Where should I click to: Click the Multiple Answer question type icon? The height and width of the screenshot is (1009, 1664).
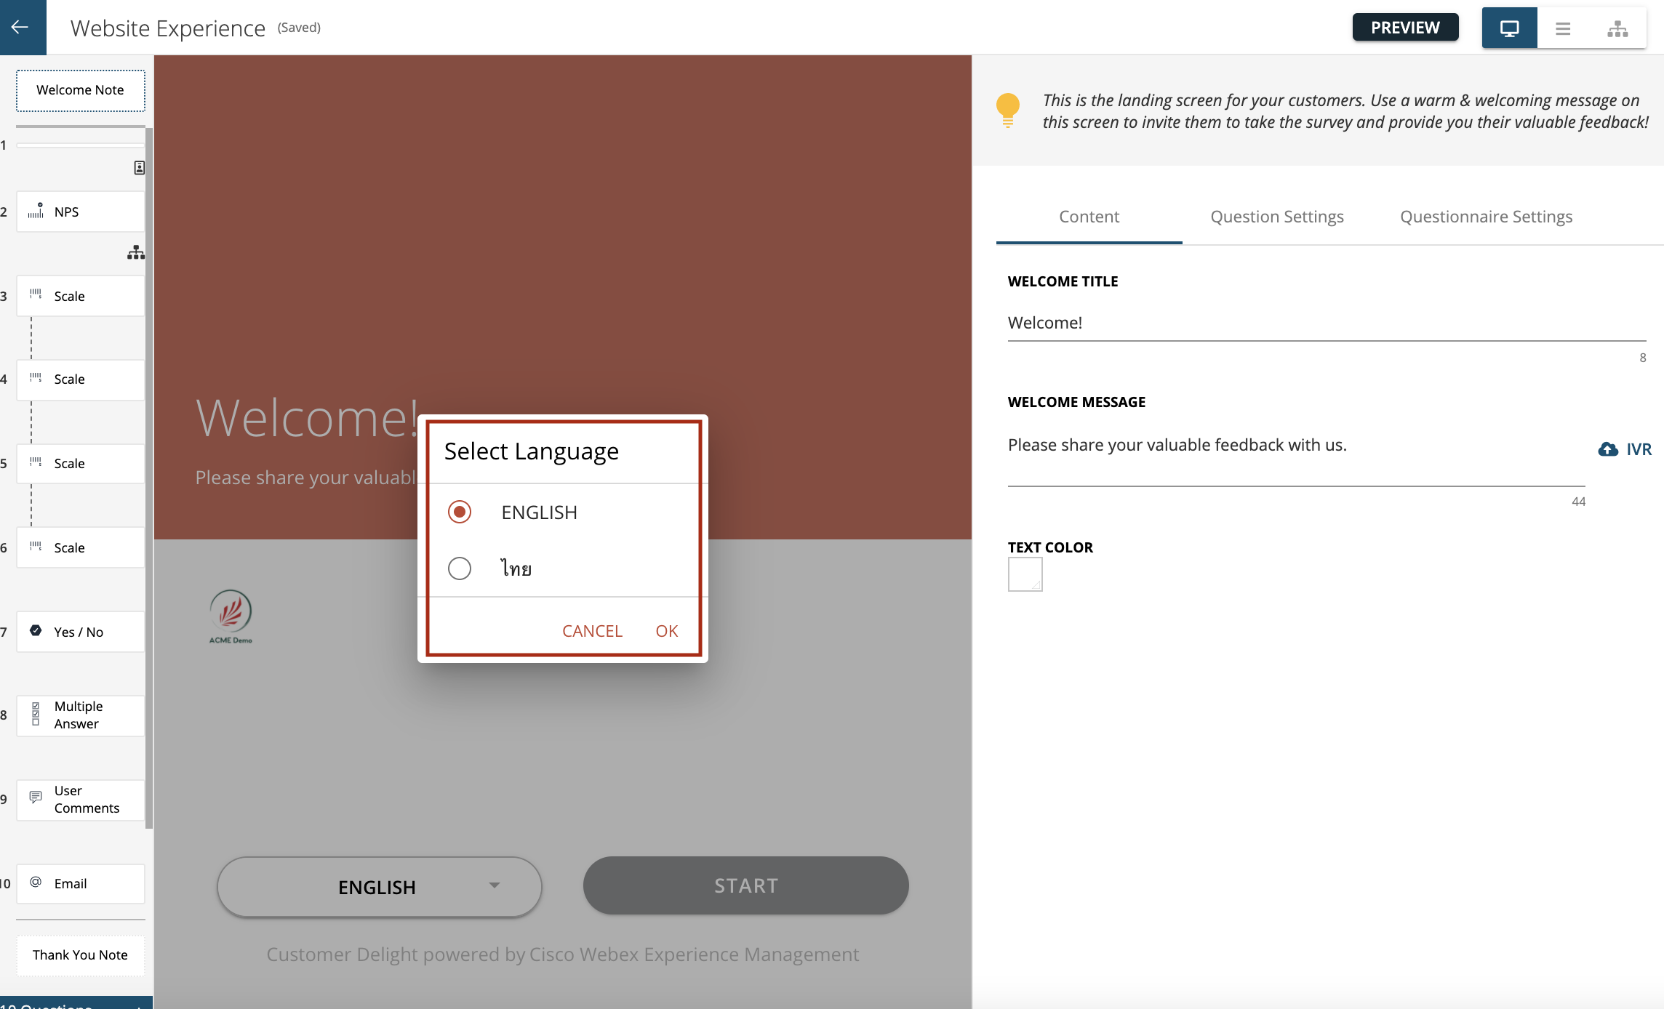coord(37,713)
